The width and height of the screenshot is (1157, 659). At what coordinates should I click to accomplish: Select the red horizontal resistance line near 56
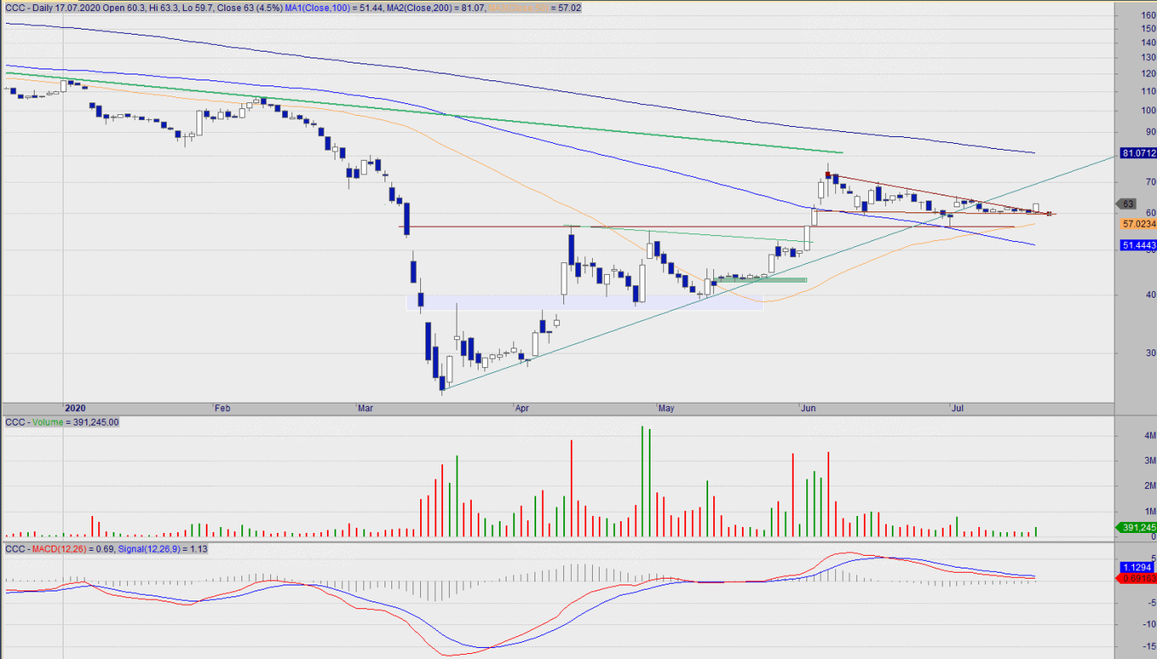point(706,227)
